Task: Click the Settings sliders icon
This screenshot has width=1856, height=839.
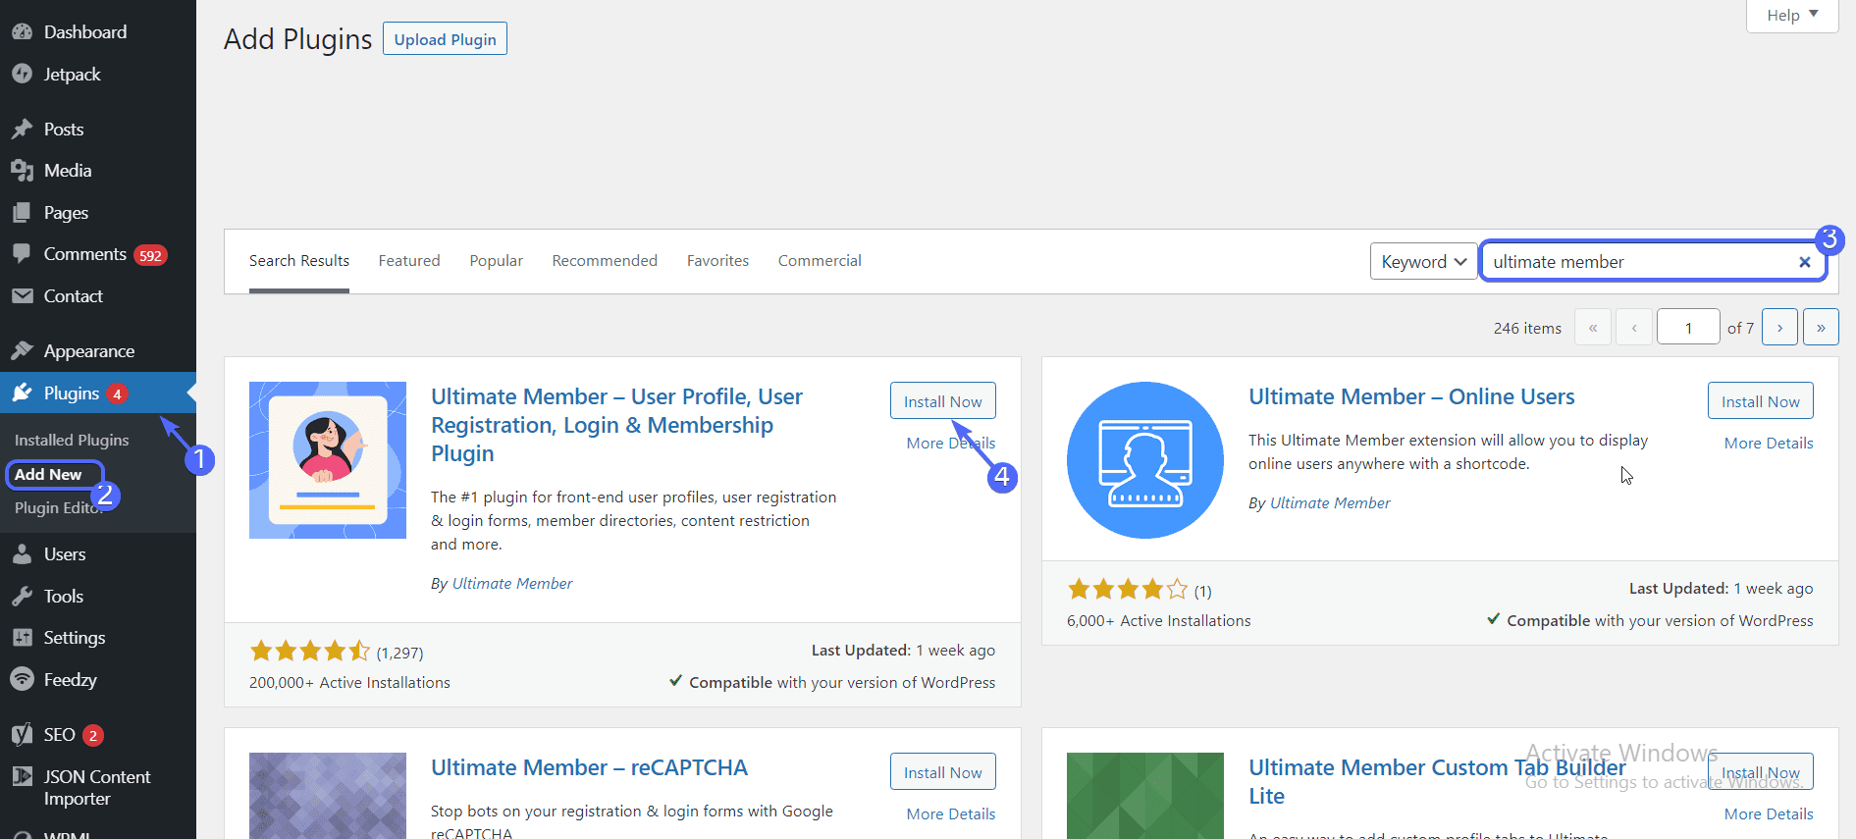Action: coord(22,638)
